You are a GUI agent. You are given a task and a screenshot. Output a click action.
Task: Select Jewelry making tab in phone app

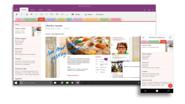click(154, 42)
